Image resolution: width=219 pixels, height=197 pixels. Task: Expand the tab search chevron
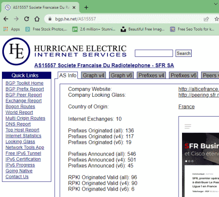(216, 4)
